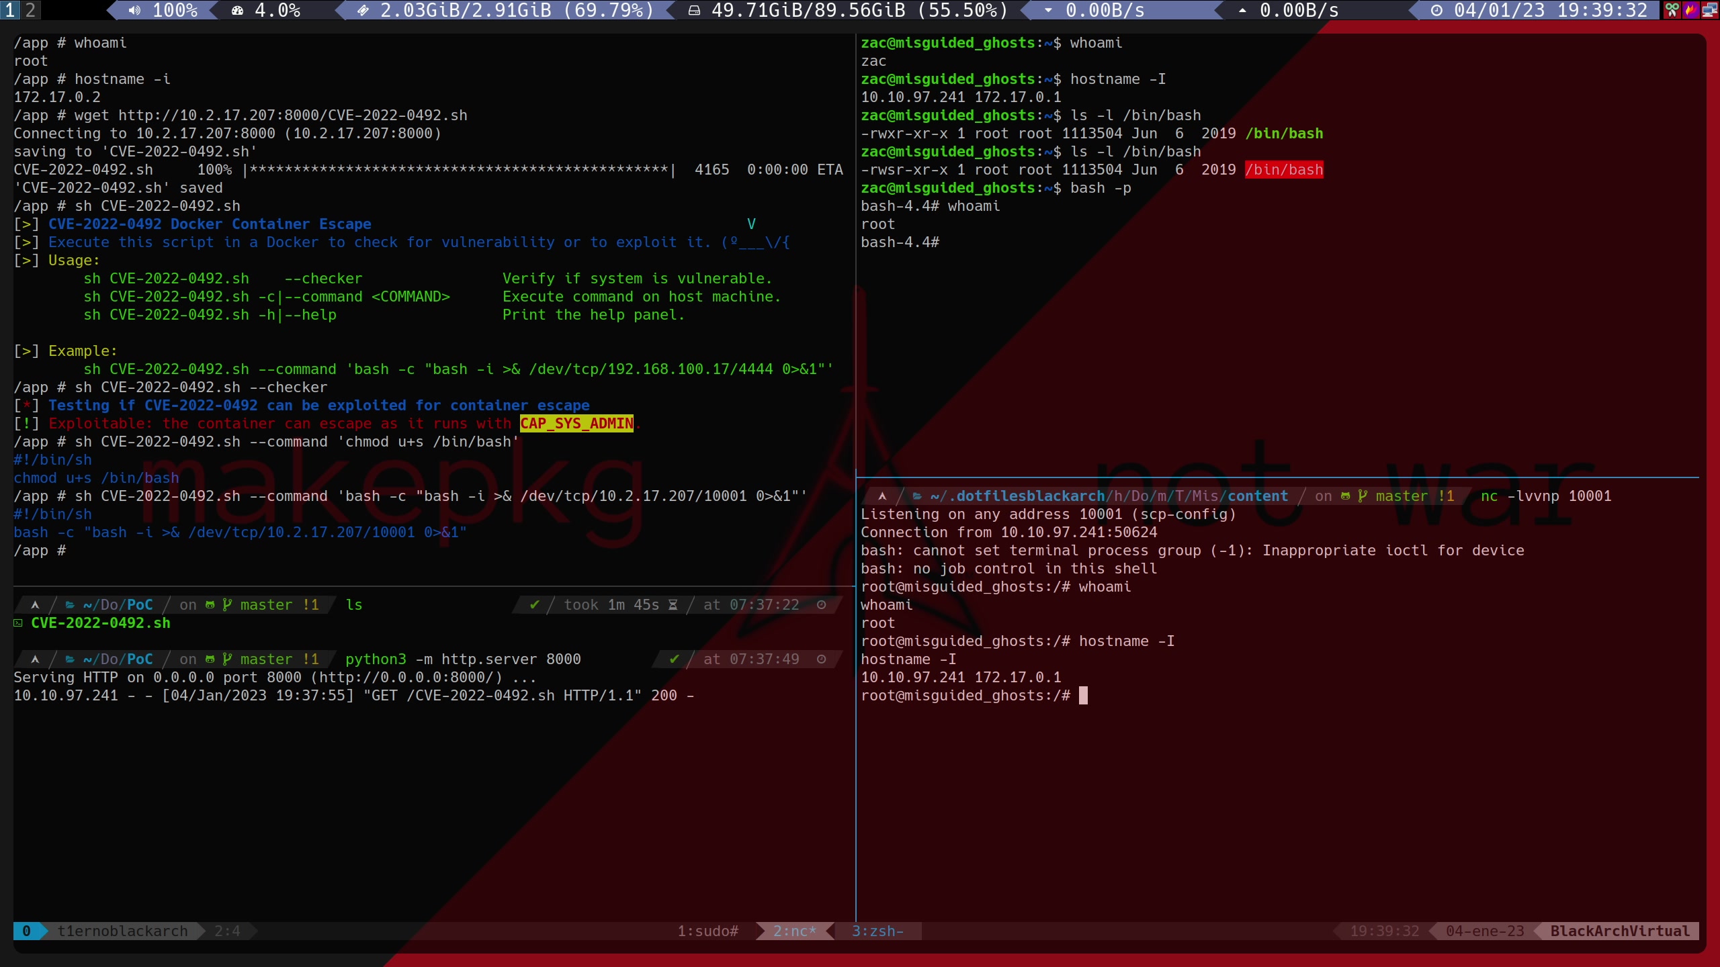Click the CVE-2022-0492.sh file name in ls output
Screen dimensions: 1720x967
coord(101,623)
